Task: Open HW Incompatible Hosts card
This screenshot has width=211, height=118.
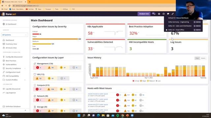Action: coord(147,46)
